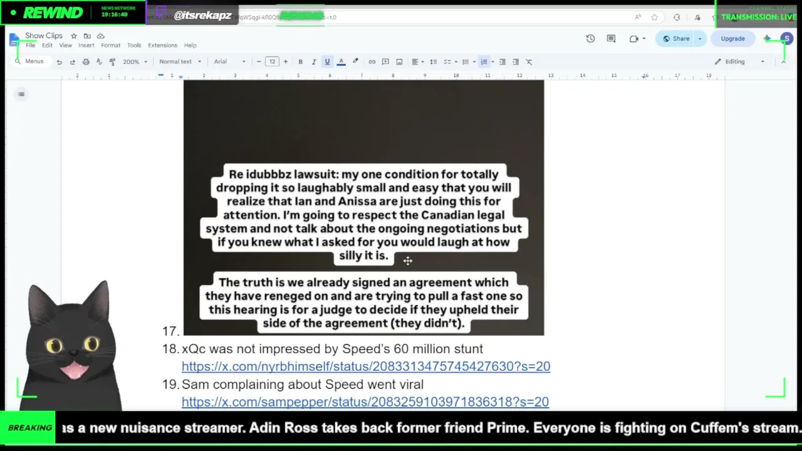Toggle the checklist format

click(447, 61)
